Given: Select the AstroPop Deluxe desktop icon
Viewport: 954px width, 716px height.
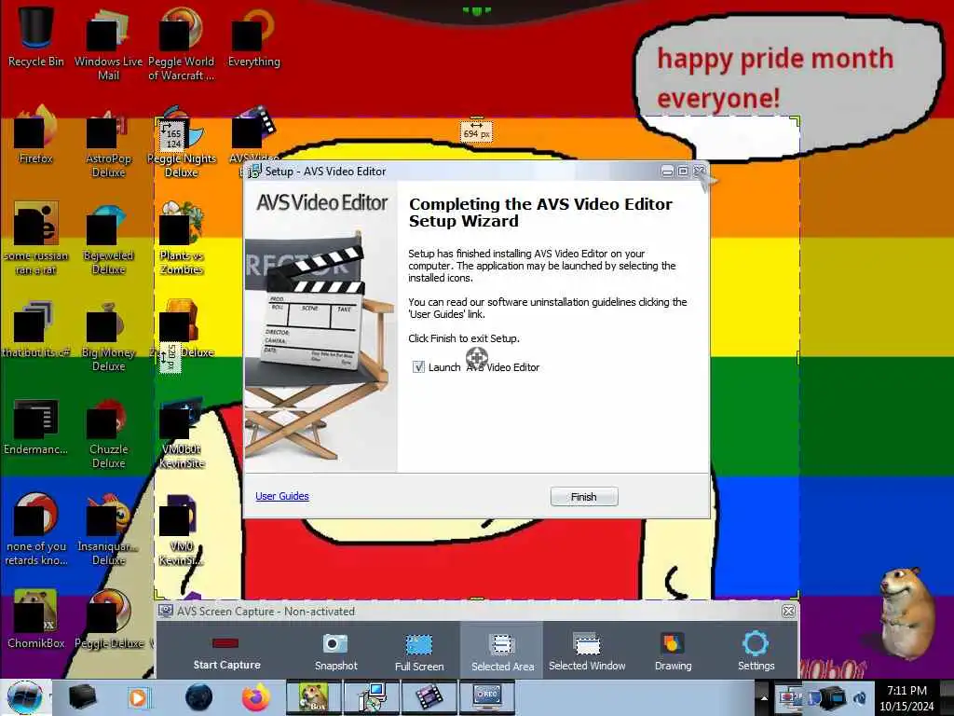Looking at the screenshot, I should (108, 142).
